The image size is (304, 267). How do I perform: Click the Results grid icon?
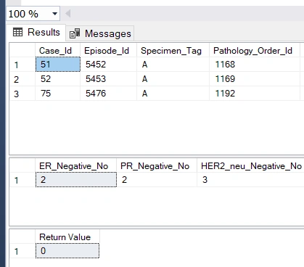(x=17, y=32)
